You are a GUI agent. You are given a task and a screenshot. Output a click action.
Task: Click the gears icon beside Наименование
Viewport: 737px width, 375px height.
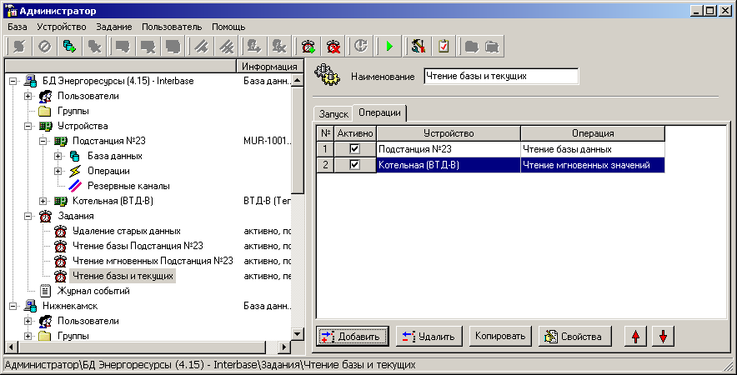(328, 76)
